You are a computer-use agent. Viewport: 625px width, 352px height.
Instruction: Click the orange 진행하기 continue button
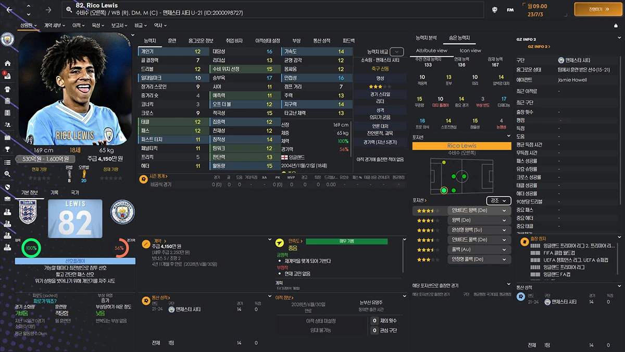click(x=598, y=9)
